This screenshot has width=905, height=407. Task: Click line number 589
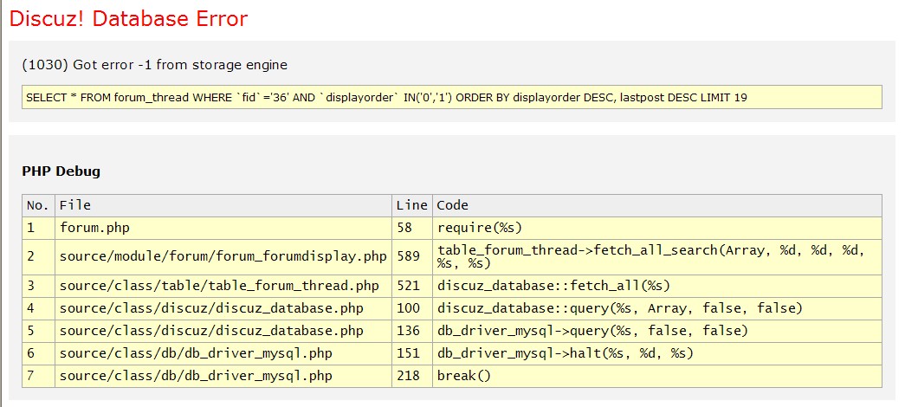click(412, 257)
